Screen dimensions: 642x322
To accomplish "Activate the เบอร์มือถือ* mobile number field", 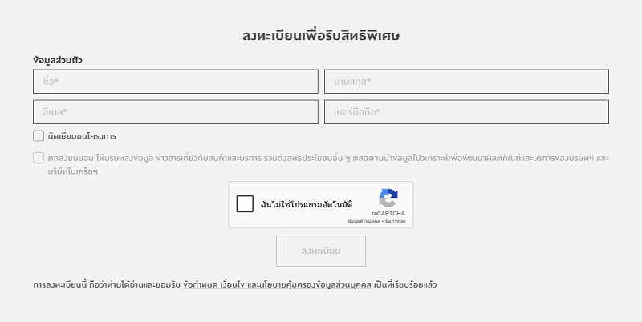I will point(466,112).
